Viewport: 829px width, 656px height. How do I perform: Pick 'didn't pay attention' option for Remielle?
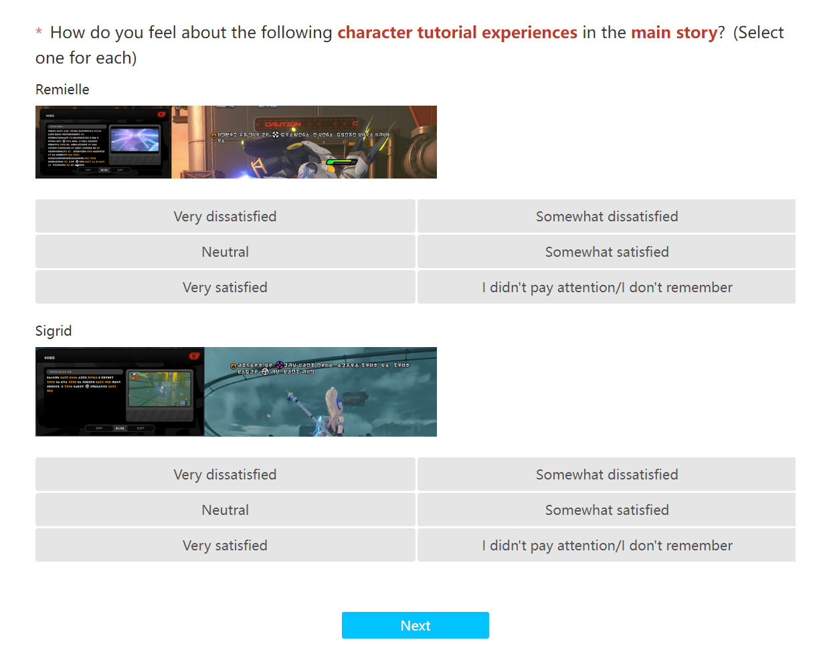(606, 287)
